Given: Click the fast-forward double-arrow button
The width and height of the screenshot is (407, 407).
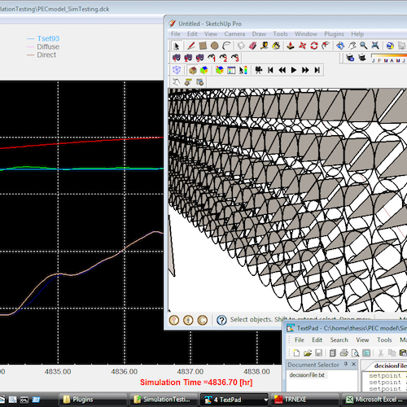Looking at the screenshot, I should pyautogui.click(x=305, y=70).
